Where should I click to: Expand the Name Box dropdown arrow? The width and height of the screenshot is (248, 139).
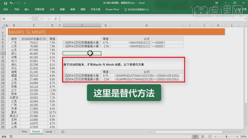click(x=30, y=19)
